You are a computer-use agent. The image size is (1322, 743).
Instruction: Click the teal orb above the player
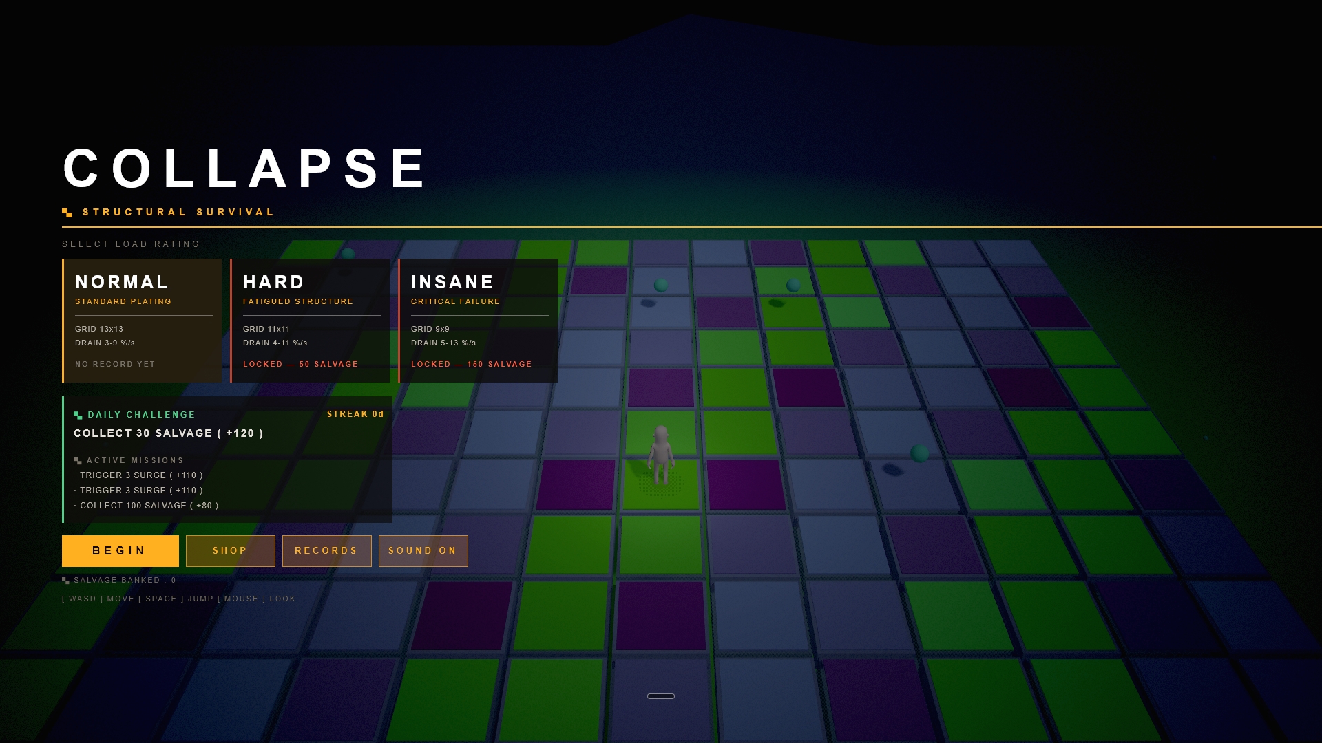pyautogui.click(x=661, y=285)
